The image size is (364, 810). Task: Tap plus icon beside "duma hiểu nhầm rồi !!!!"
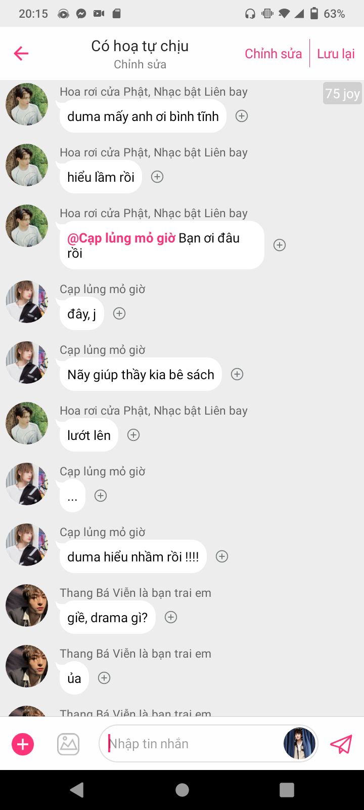pos(221,556)
